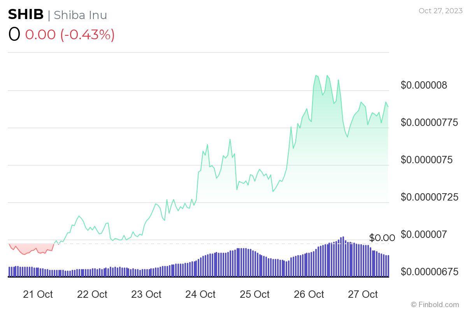The height and width of the screenshot is (311, 467).
Task: Select the 26 Oct axis label
Action: pyautogui.click(x=309, y=294)
